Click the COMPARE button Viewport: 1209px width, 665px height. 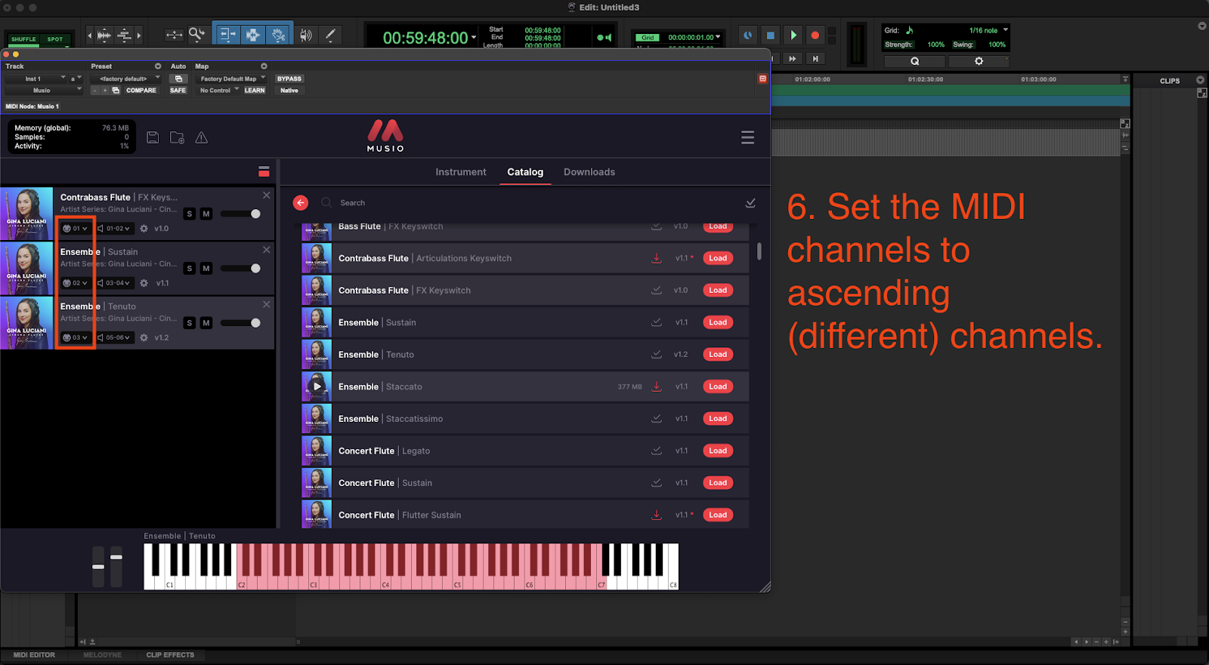coord(141,90)
